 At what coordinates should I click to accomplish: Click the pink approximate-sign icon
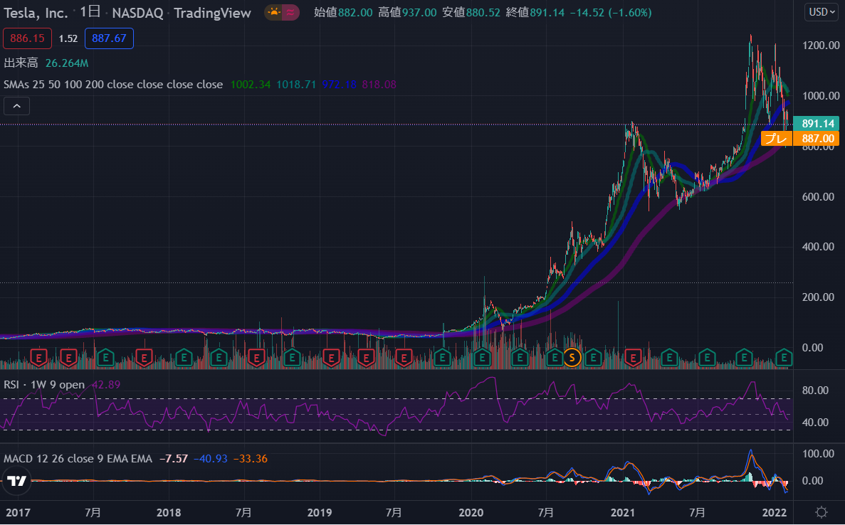coord(290,12)
